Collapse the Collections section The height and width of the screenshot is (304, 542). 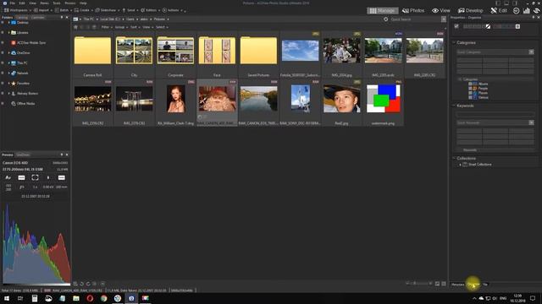454,158
